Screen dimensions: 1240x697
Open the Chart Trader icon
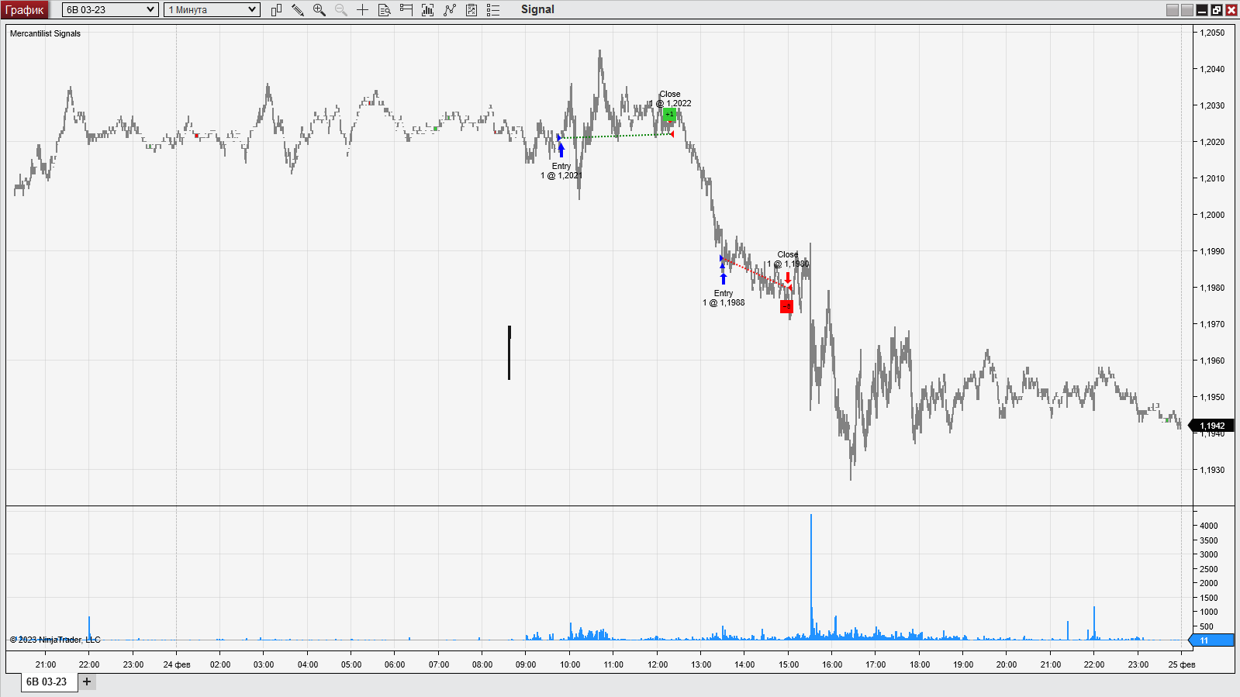pos(406,10)
